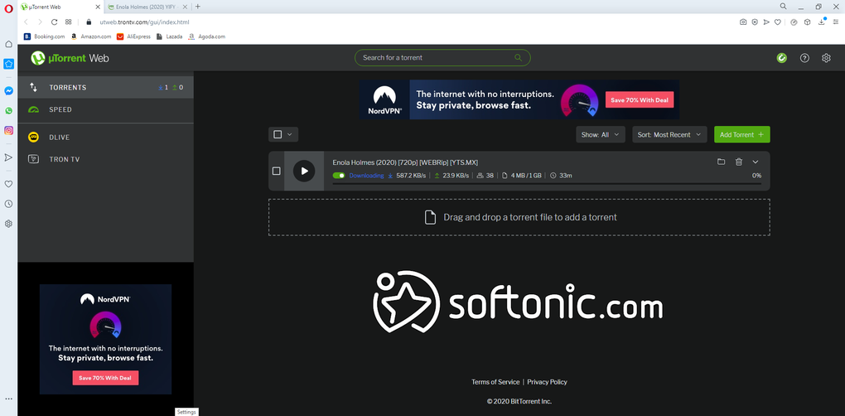Open Terms of Service link

pos(495,382)
